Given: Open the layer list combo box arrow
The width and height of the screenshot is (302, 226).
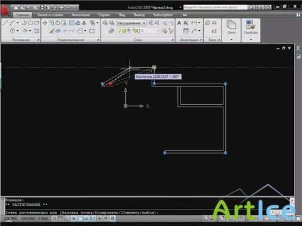Looking at the screenshot, I should coord(158,31).
